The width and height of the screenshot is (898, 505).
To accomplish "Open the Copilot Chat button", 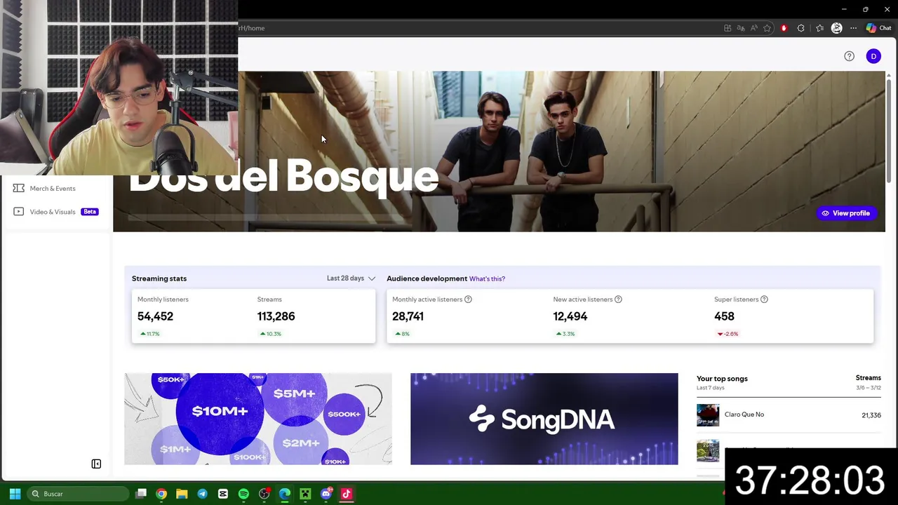I will (x=878, y=28).
